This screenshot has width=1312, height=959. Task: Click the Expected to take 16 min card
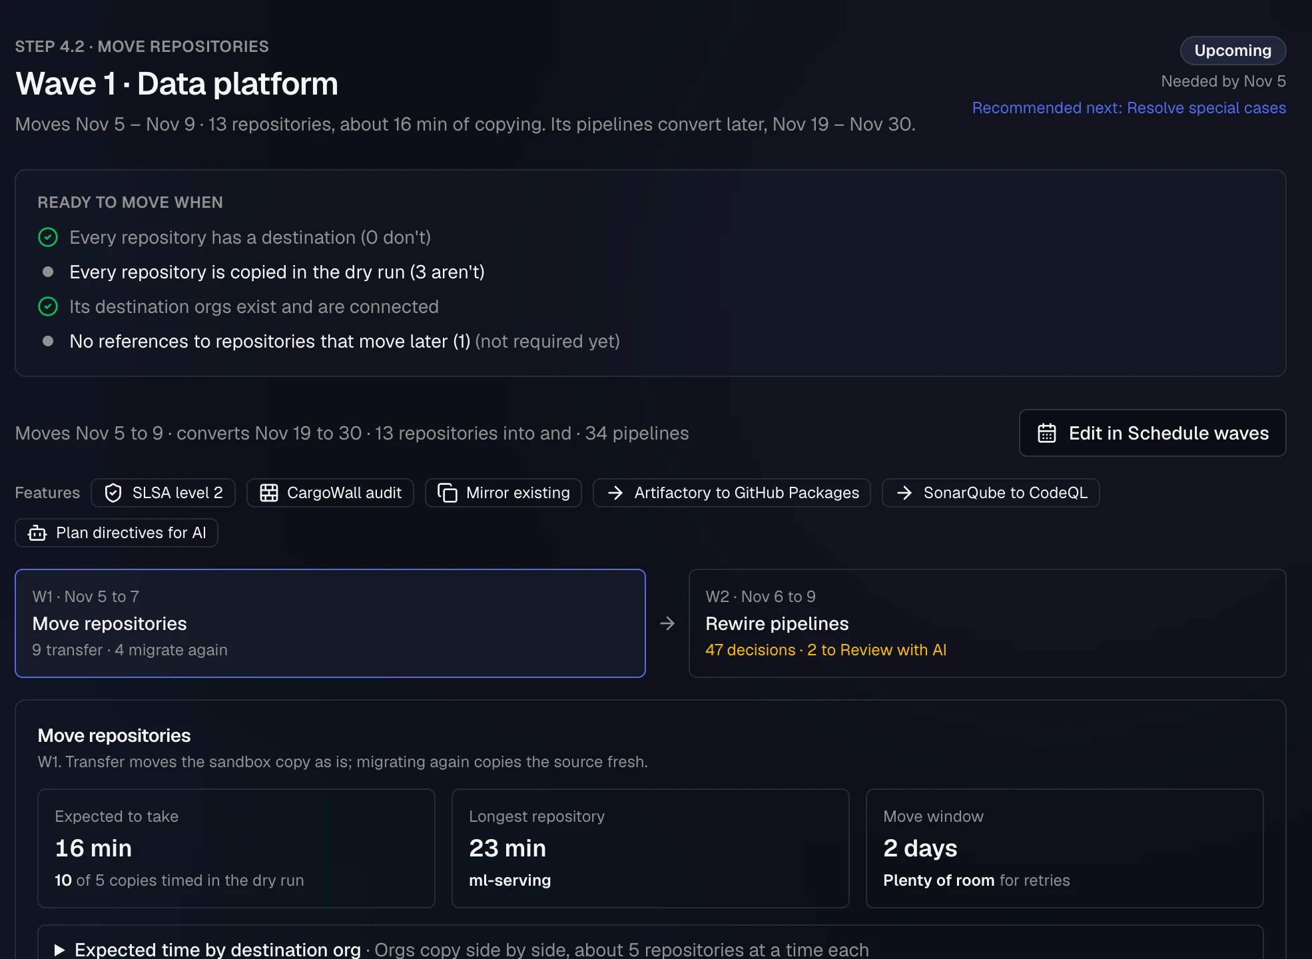tap(236, 848)
